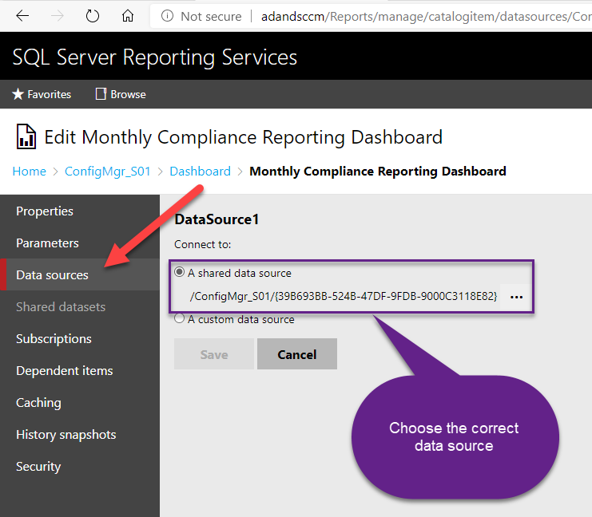Reload the page with refresh icon
The width and height of the screenshot is (592, 517).
(92, 16)
